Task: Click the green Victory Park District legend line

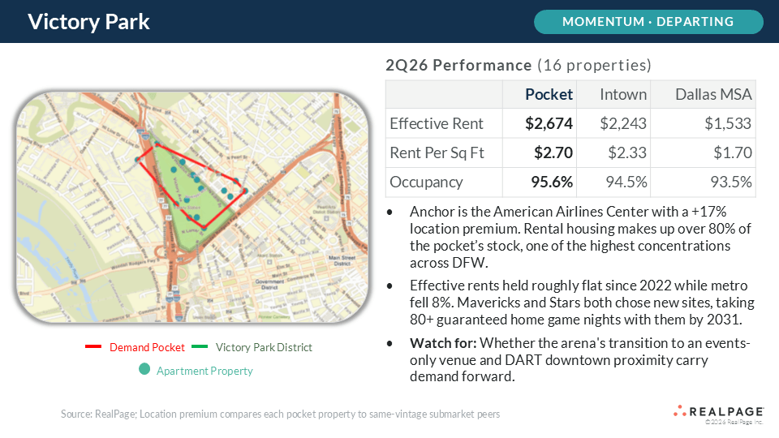Action: [200, 346]
